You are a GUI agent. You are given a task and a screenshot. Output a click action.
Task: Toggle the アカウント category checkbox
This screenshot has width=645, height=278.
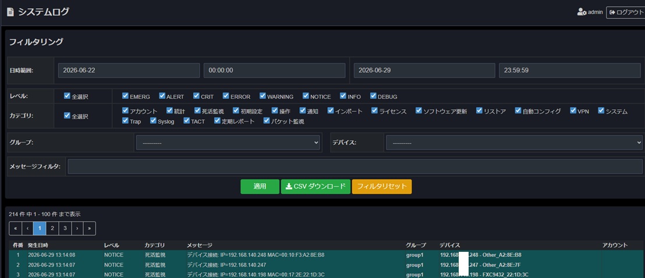(126, 111)
